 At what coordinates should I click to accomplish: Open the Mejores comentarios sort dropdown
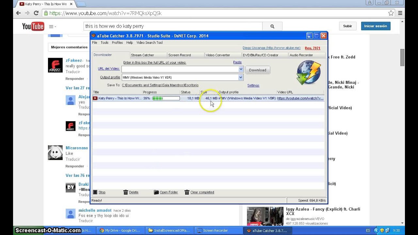coord(69,47)
